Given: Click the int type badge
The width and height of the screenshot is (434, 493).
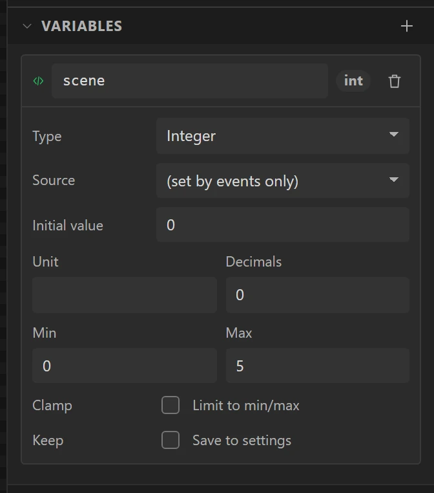Looking at the screenshot, I should click(353, 81).
